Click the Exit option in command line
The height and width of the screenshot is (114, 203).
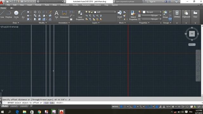click(47, 103)
